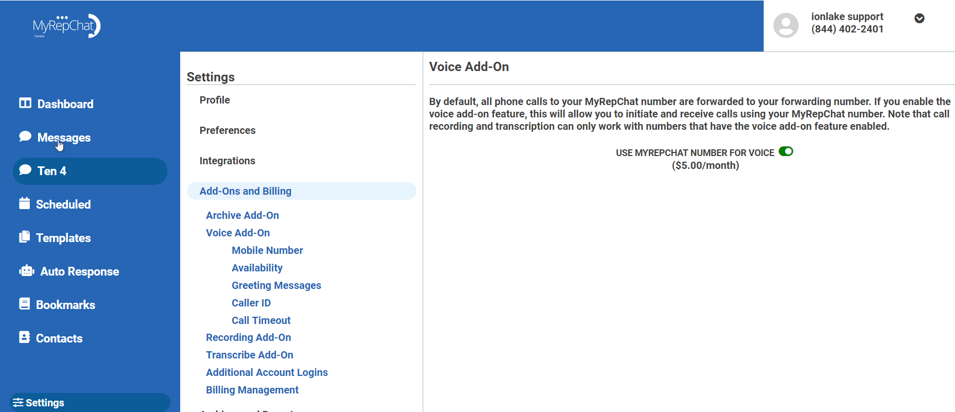
Task: Open Mobile Number settings
Action: 267,250
